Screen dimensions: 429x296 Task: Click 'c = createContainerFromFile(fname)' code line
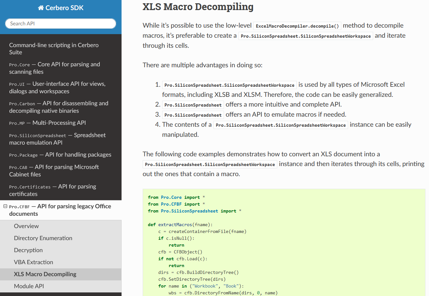(x=202, y=231)
